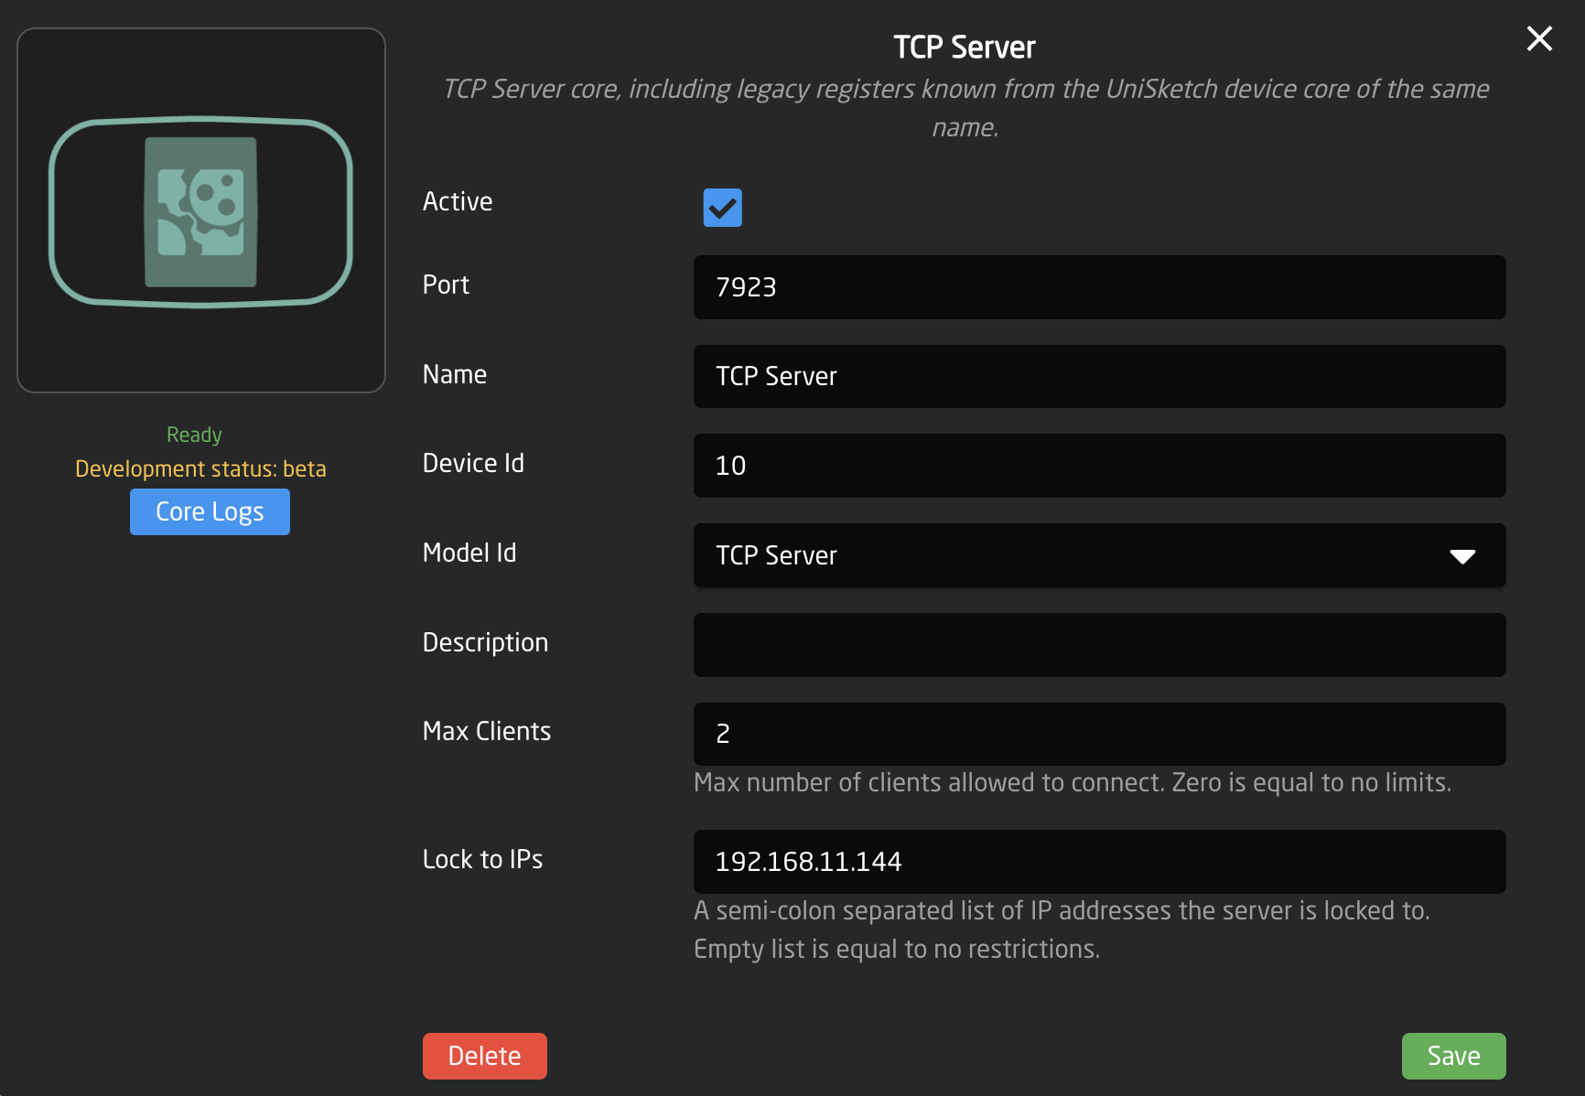
Task: Edit the Port field showing 7923
Action: point(1099,287)
